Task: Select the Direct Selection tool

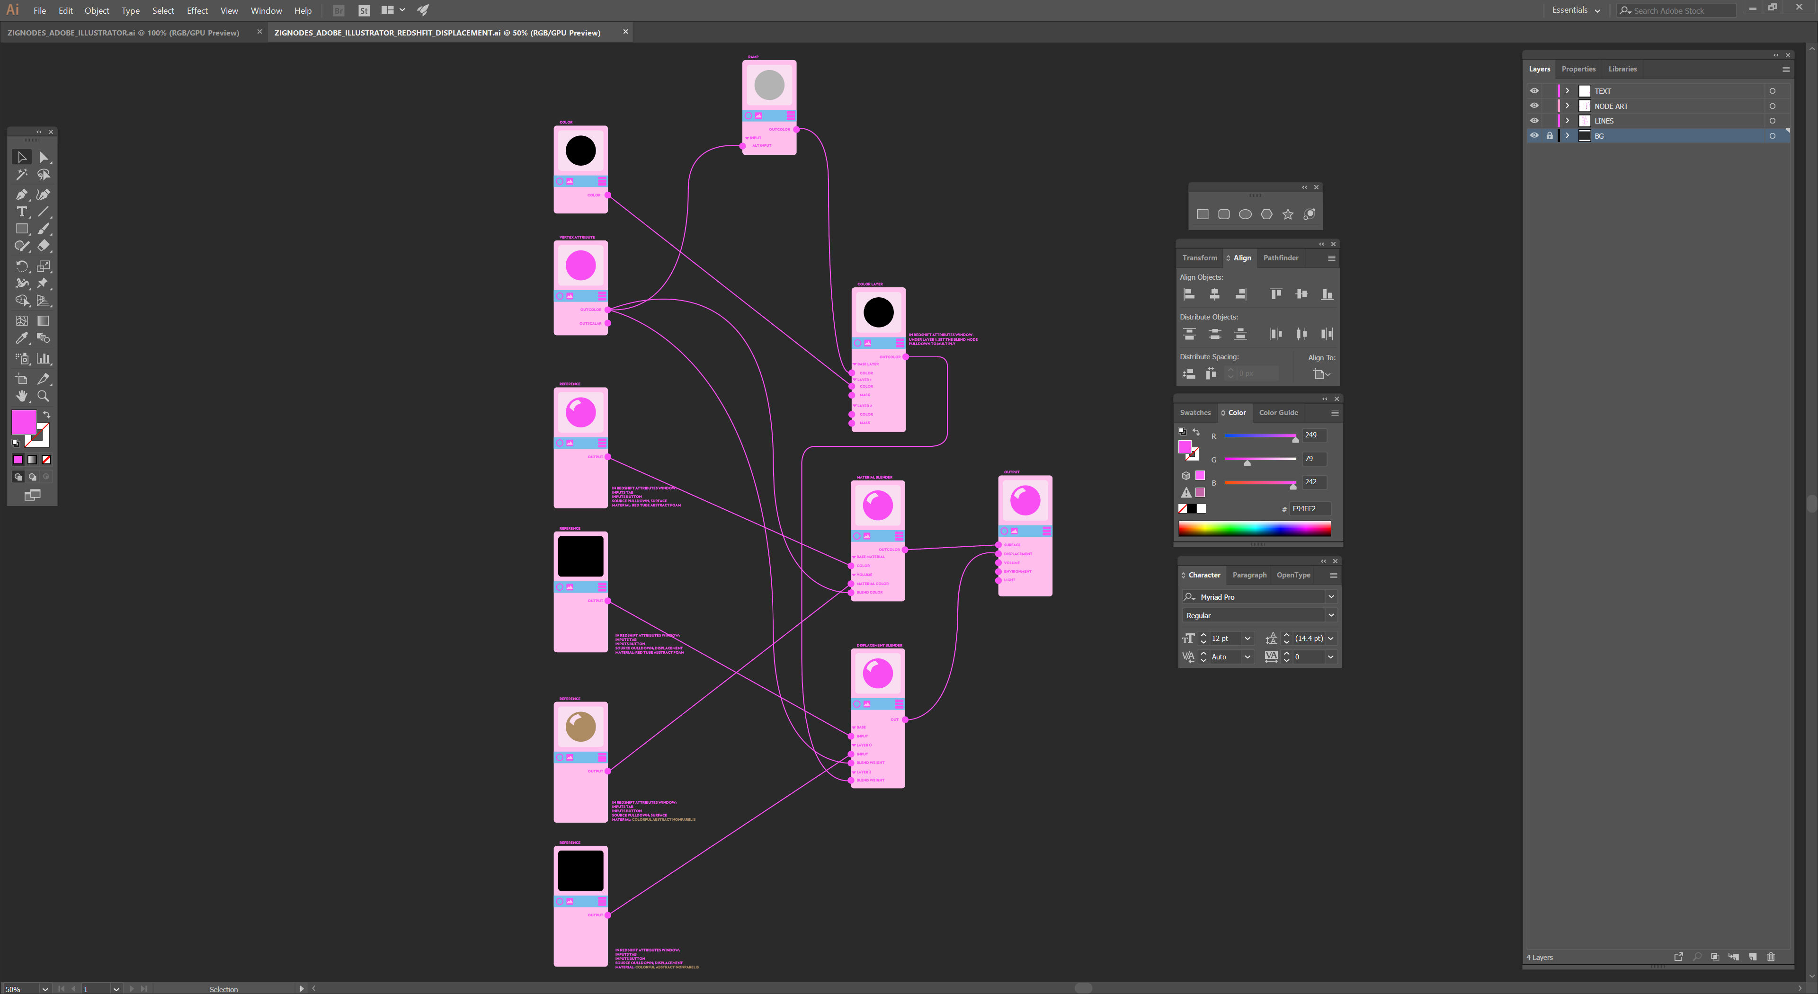Action: coord(43,157)
